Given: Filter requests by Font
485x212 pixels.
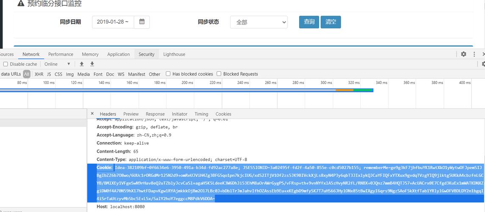Looking at the screenshot, I should click(x=98, y=74).
